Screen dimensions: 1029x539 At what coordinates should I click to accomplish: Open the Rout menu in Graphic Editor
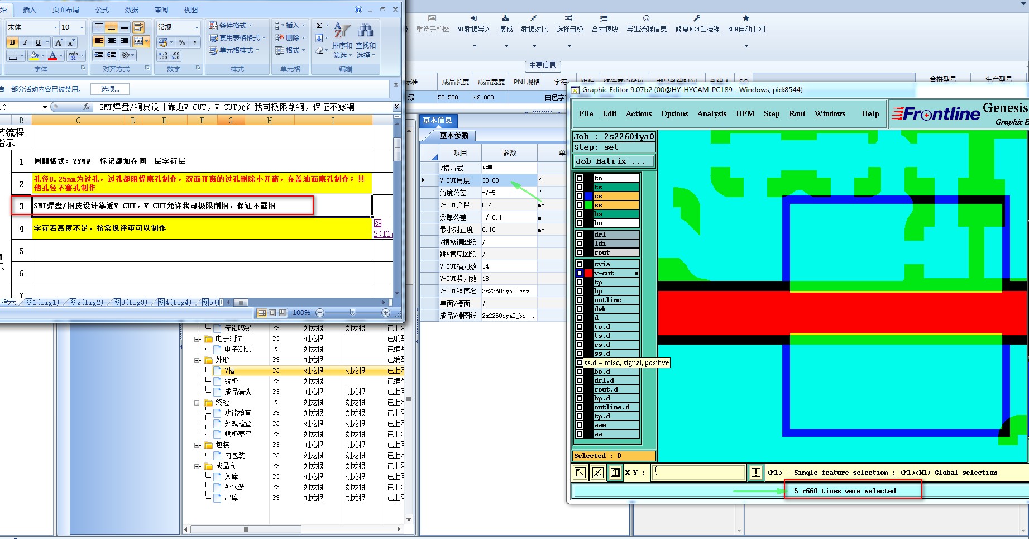click(797, 113)
